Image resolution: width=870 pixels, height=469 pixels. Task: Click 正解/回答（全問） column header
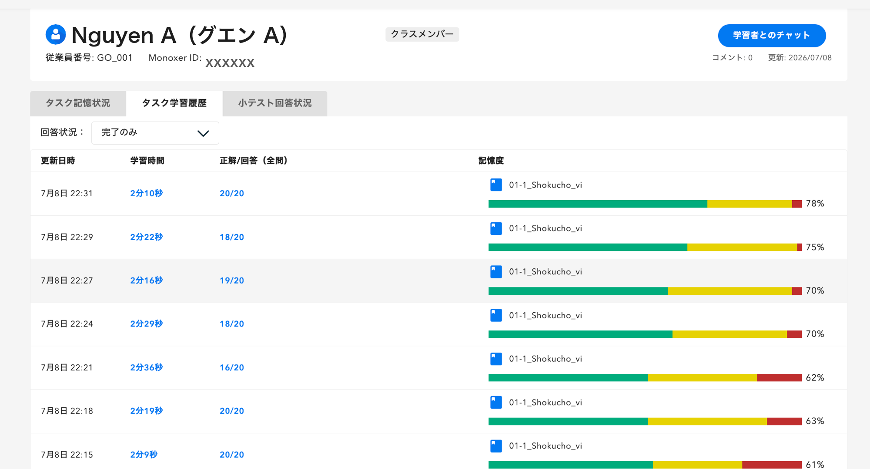254,161
